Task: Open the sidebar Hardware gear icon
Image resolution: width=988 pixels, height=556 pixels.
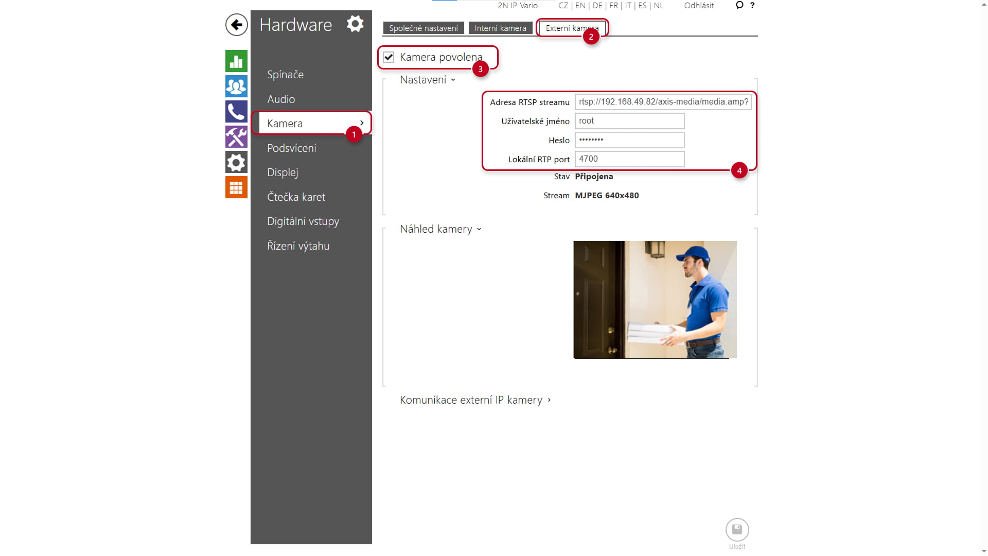Action: (236, 162)
